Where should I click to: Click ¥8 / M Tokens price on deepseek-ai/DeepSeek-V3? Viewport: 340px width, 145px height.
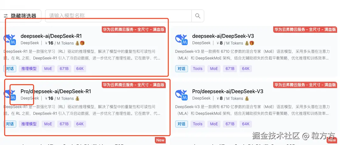click(x=230, y=43)
